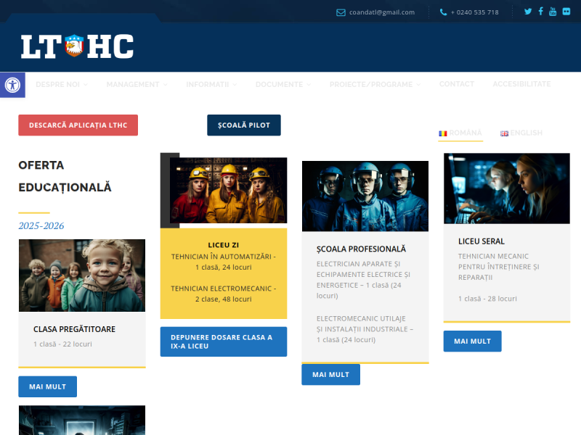The image size is (581, 435).
Task: Click DESCARCĂ APLICAȚIA LTHC button
Action: [x=78, y=125]
